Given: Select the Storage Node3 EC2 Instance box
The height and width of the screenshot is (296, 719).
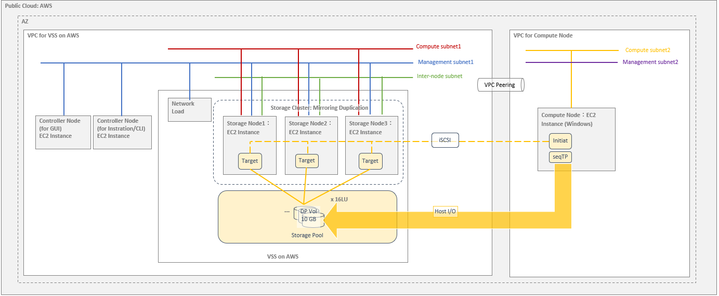Looking at the screenshot, I should pos(371,145).
